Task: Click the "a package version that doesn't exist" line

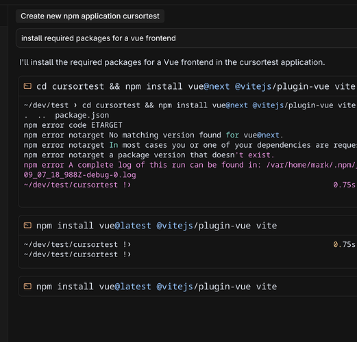Action: tap(149, 155)
